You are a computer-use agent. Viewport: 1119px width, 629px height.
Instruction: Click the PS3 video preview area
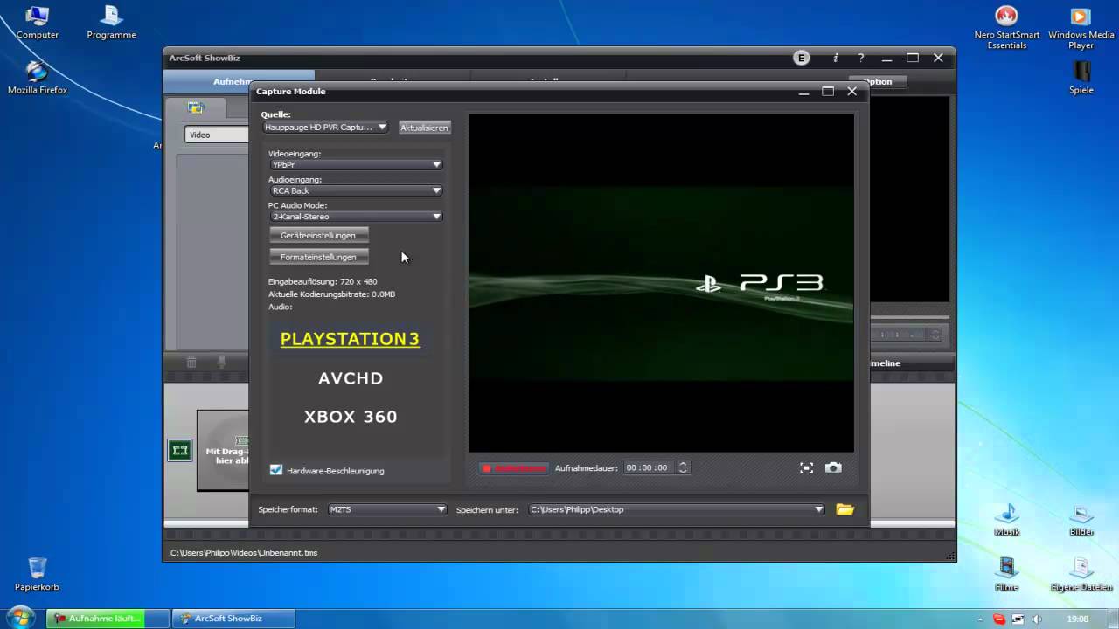(661, 282)
